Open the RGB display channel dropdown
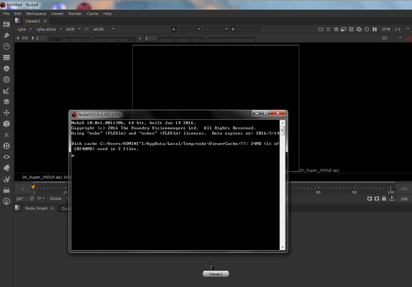Image resolution: width=412 pixels, height=287 pixels. point(73,29)
